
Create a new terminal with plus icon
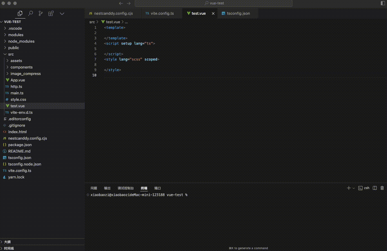pos(349,188)
